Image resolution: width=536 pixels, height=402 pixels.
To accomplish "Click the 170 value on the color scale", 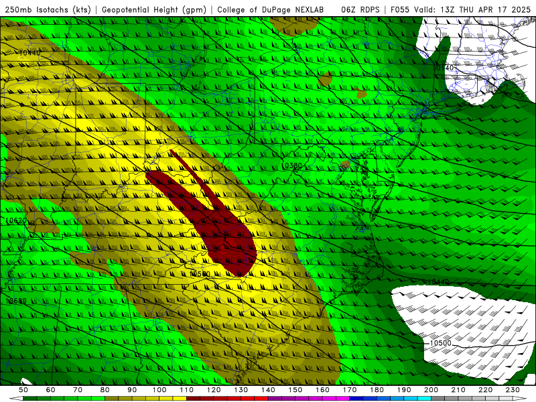I will pyautogui.click(x=350, y=390).
